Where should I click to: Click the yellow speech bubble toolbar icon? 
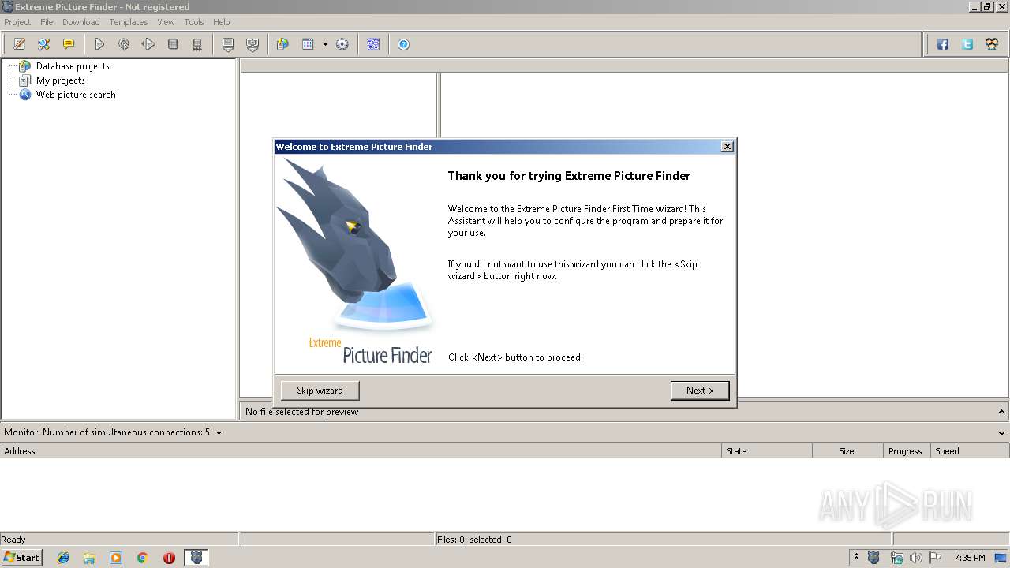tap(69, 45)
